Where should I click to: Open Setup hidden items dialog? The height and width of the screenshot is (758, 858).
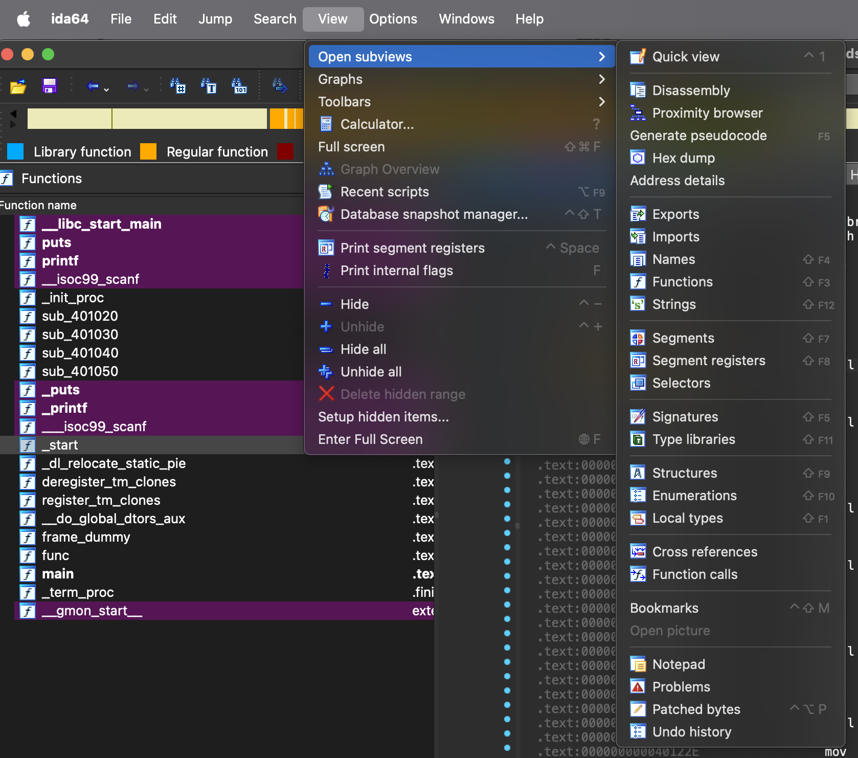coord(462,417)
